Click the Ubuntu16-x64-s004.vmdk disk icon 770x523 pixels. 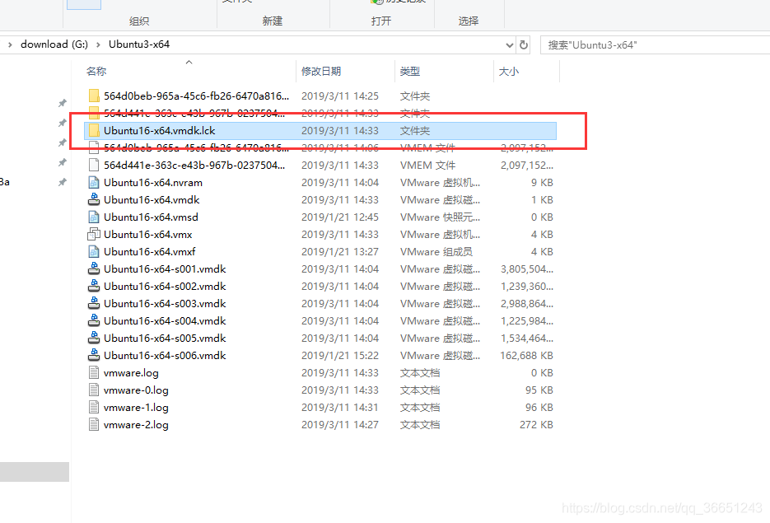point(94,320)
